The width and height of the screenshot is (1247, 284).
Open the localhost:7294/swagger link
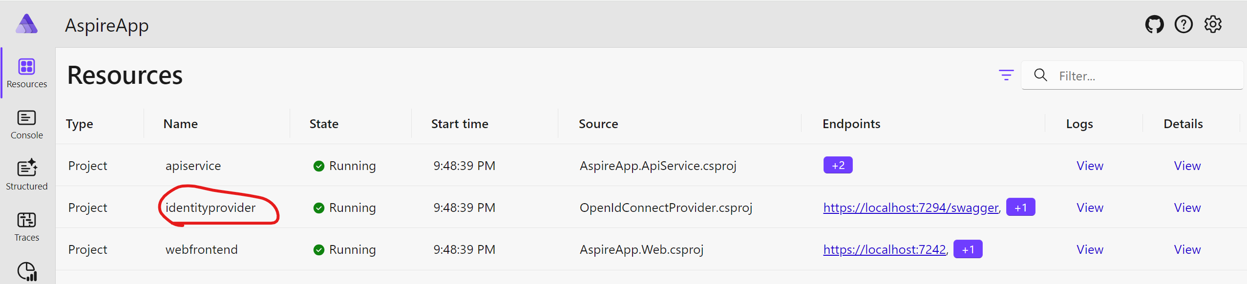[x=910, y=207]
